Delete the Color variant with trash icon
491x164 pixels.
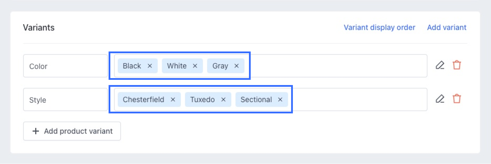[x=457, y=65]
